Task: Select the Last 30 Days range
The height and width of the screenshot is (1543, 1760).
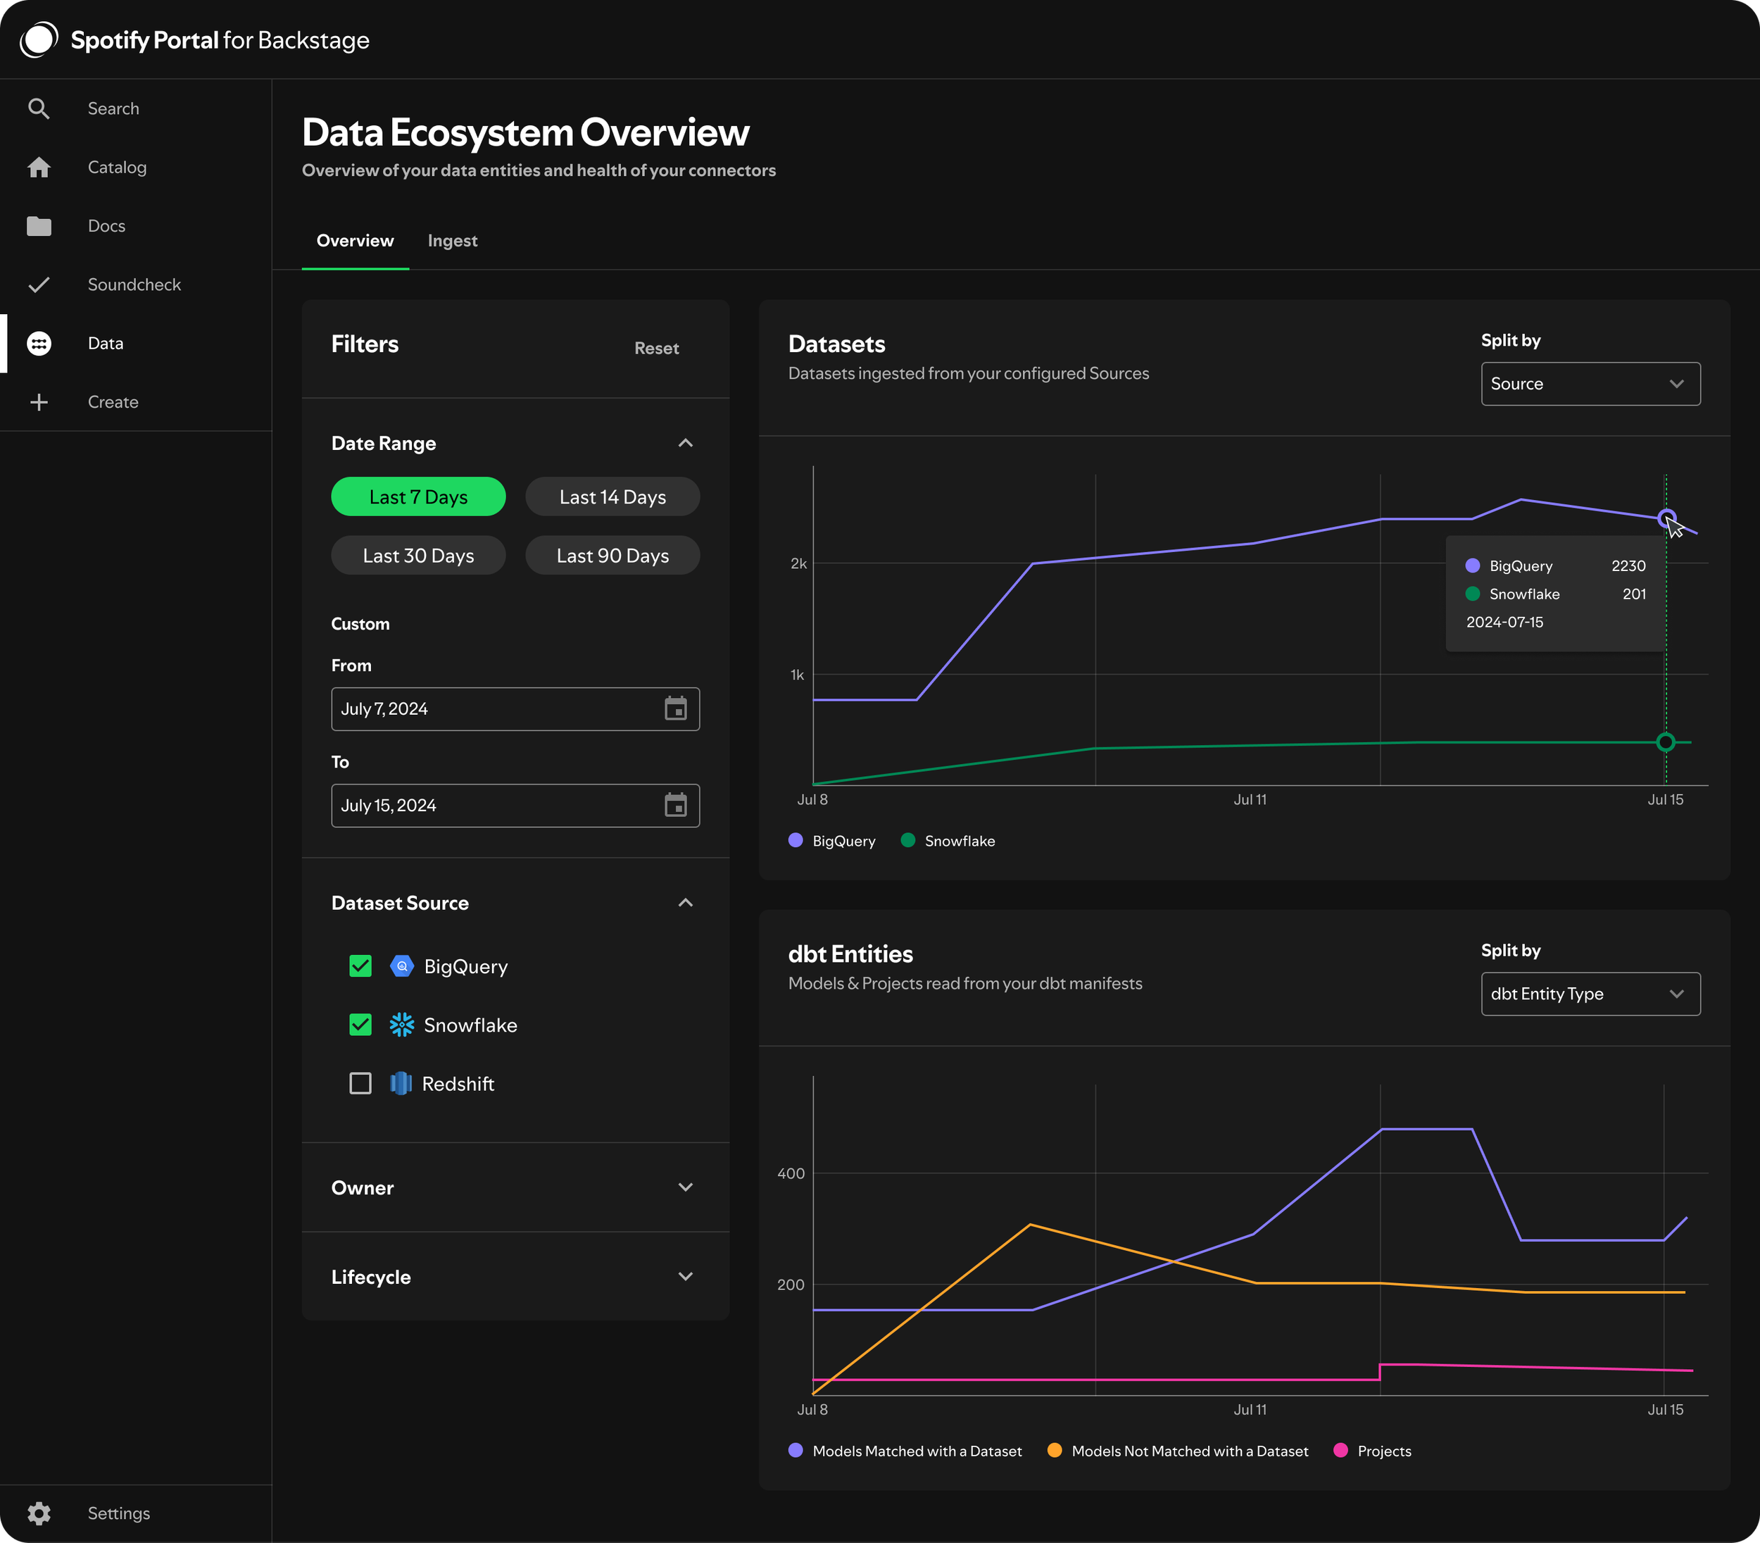Action: click(418, 556)
